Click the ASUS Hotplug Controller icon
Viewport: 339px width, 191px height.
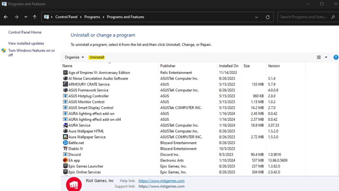tap(65, 96)
